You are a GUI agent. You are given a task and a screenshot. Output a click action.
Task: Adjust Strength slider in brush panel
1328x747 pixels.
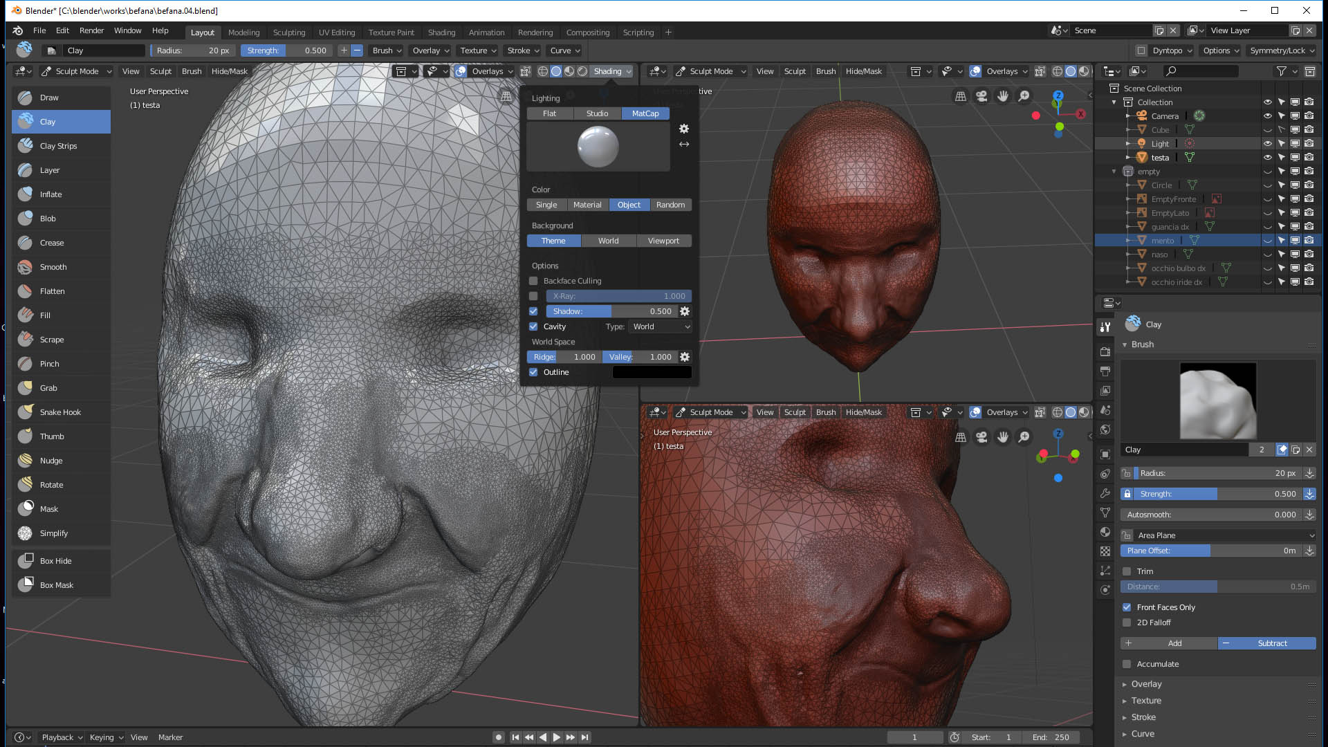(1219, 494)
